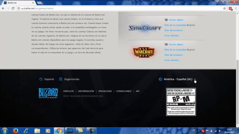Show hidden system tray icons arrow

coord(198,131)
